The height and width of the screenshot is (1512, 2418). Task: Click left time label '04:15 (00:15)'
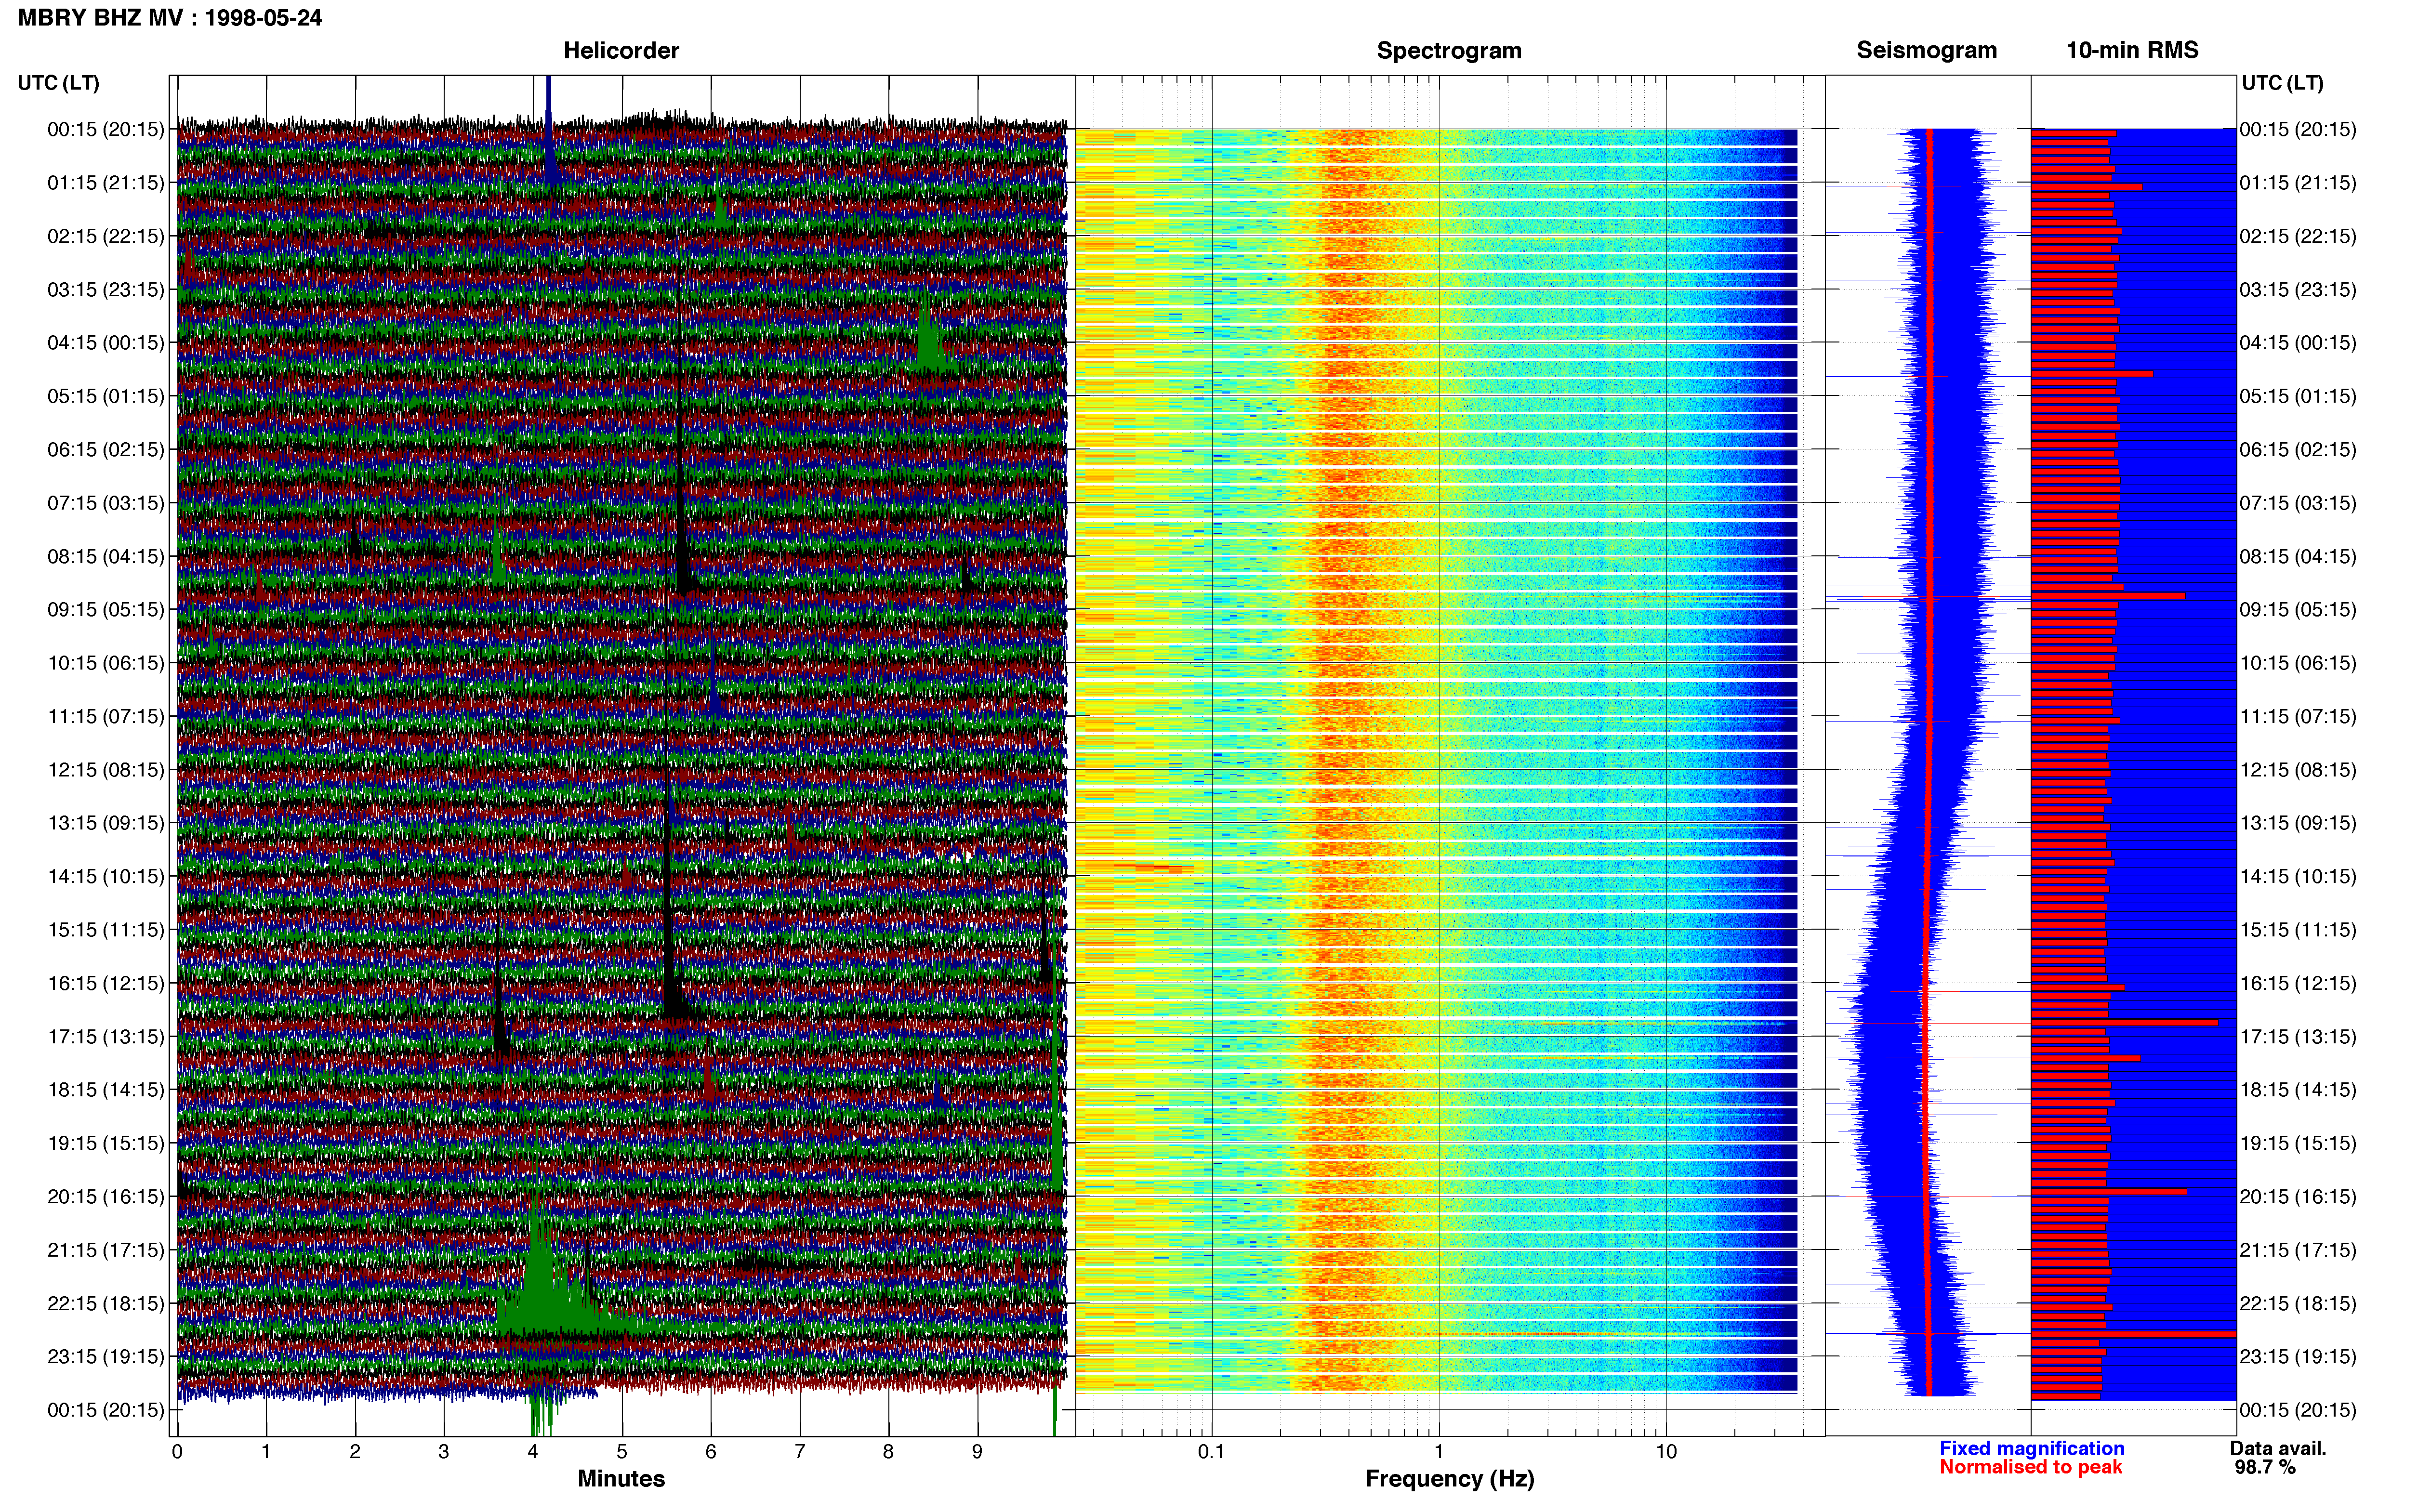(x=106, y=343)
